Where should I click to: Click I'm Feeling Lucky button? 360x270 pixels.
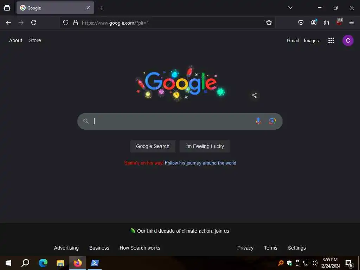click(205, 146)
